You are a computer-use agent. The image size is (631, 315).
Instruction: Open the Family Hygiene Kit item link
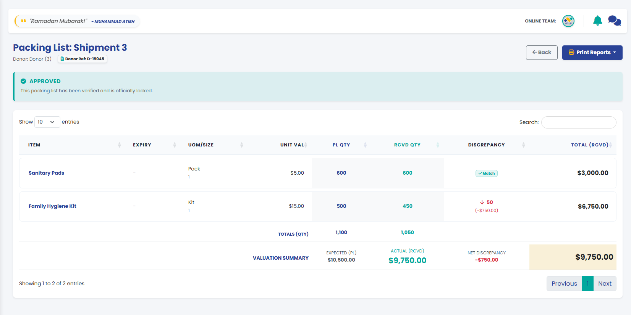(x=52, y=206)
